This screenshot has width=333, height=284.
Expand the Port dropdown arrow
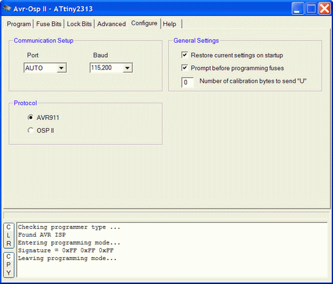(x=61, y=68)
